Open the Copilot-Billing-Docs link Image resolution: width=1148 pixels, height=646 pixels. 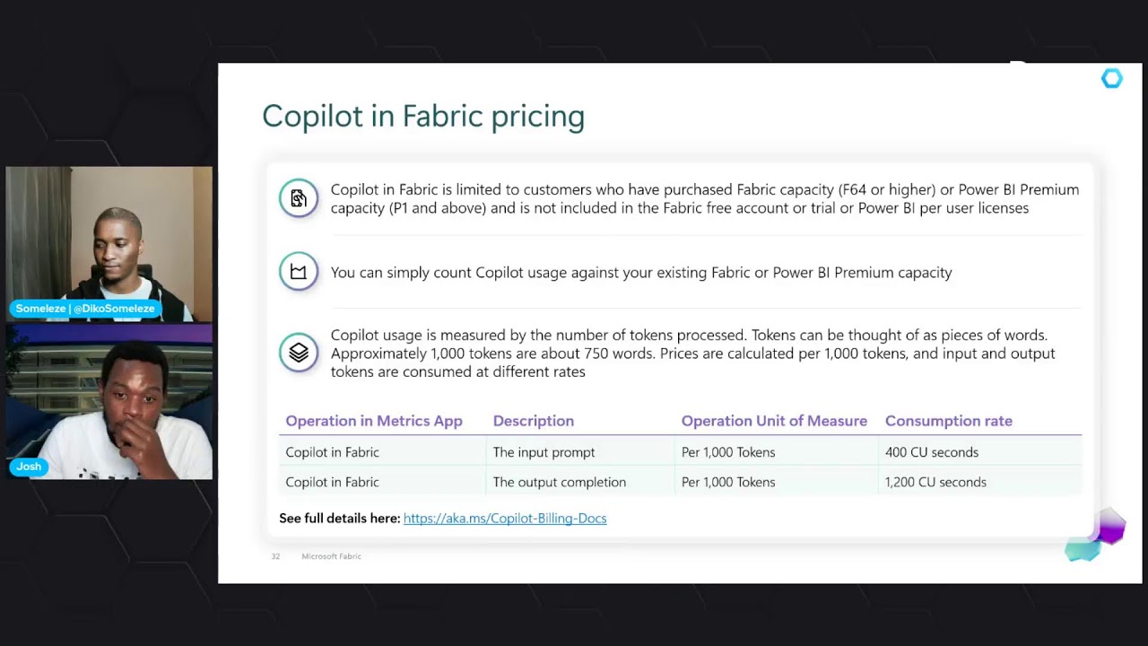(x=505, y=519)
